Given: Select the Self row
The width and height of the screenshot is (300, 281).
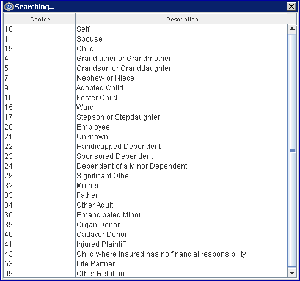Looking at the screenshot, I should (145, 29).
